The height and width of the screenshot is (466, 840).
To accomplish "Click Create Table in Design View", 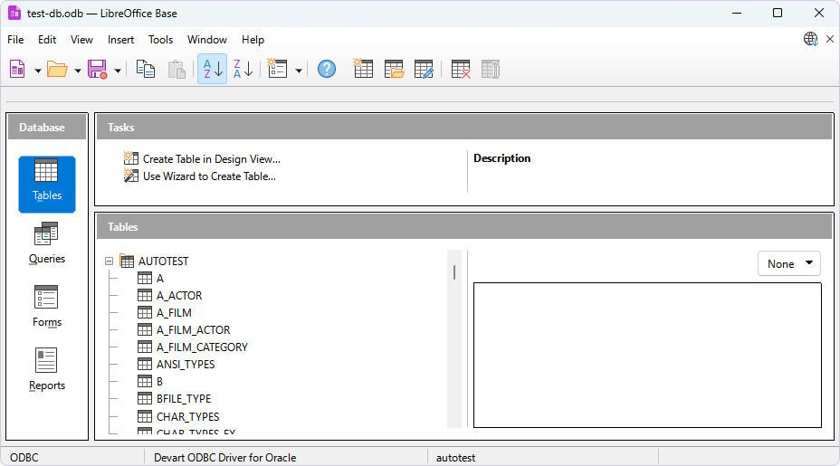I will [211, 159].
